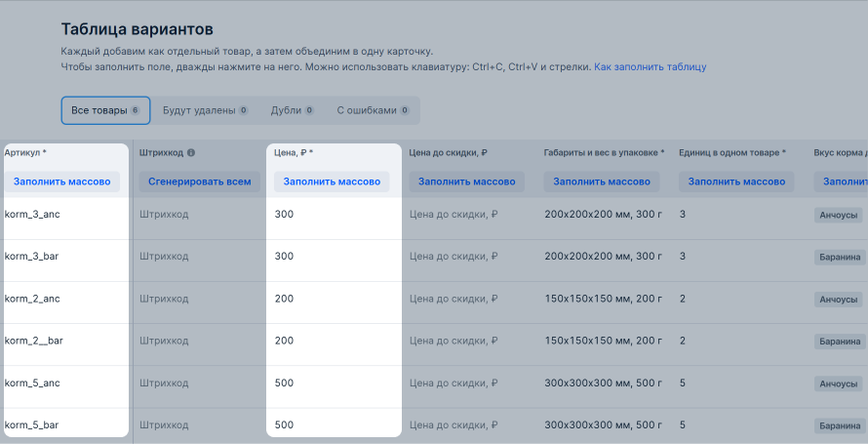The width and height of the screenshot is (868, 444).
Task: Select the article field korm_3_anc
Action: 66,215
